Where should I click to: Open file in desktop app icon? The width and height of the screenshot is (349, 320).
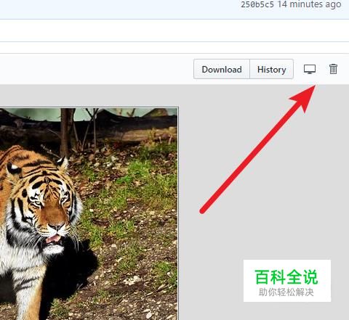310,69
